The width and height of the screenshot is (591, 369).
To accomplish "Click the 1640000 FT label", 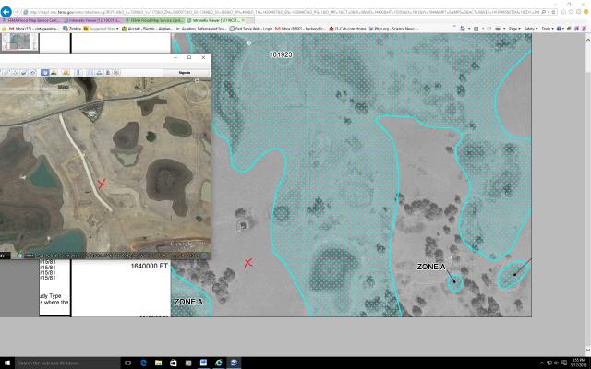I will coord(150,266).
